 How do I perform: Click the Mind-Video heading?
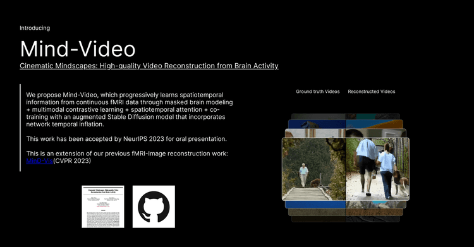click(x=78, y=49)
